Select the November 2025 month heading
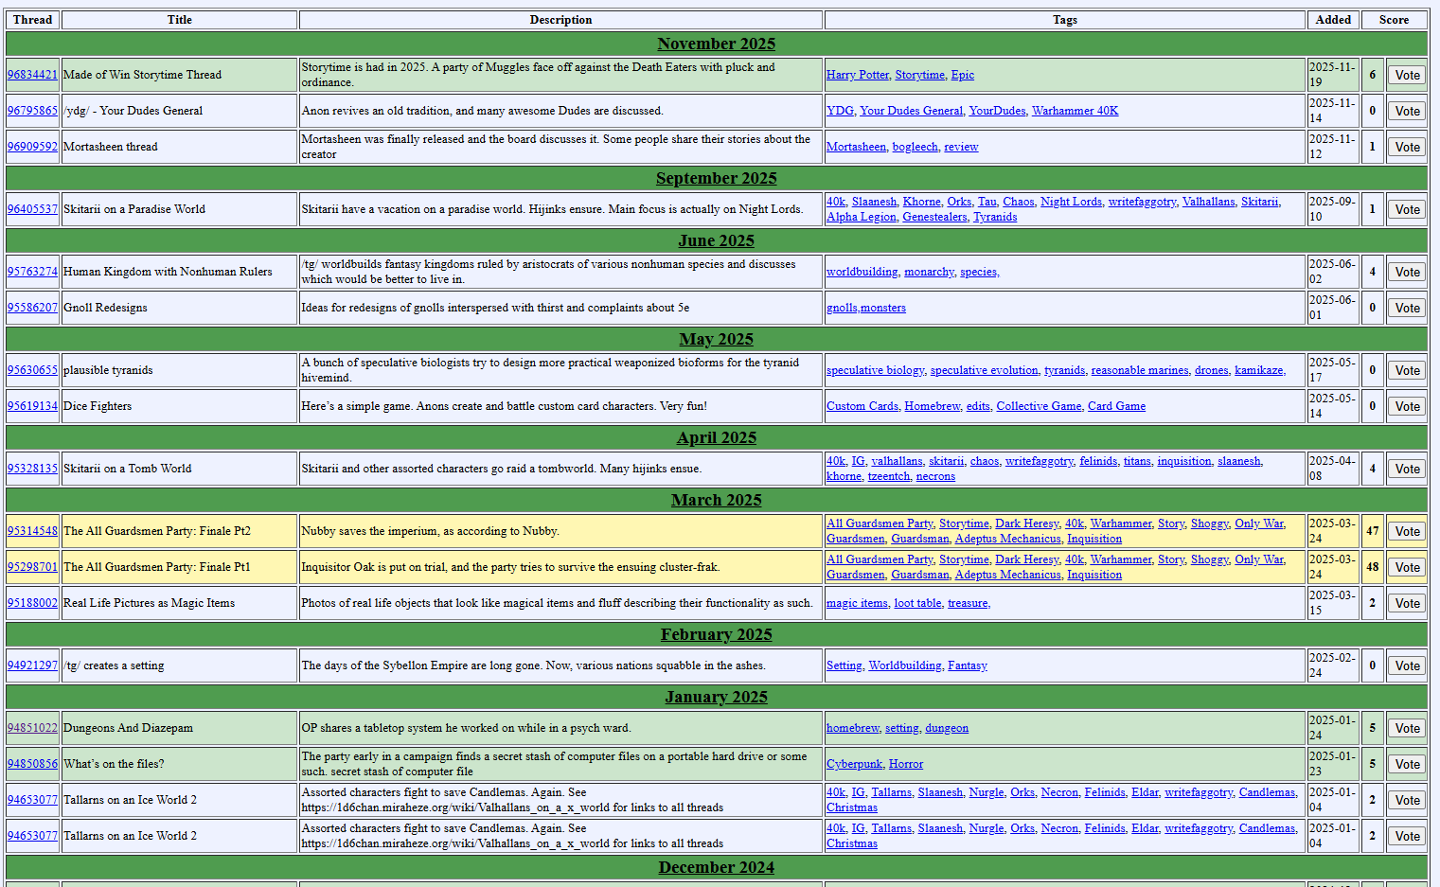This screenshot has height=887, width=1440. tap(717, 44)
